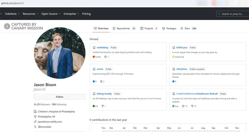Screen dimensions: 249x132
Task: Click the fork count on hiking-buddy
Action: point(104,106)
